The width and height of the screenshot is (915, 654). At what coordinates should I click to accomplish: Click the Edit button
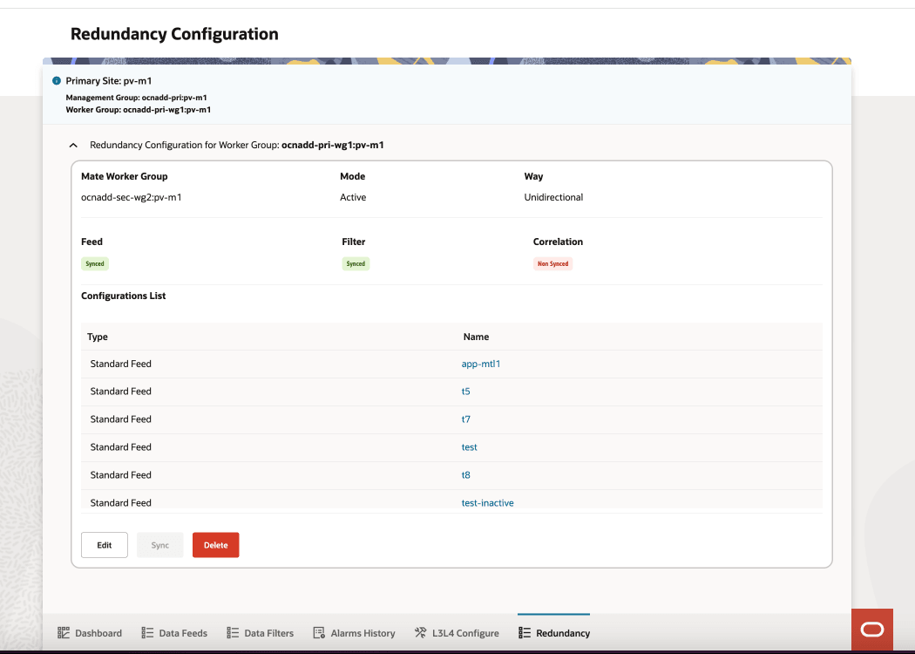(105, 545)
